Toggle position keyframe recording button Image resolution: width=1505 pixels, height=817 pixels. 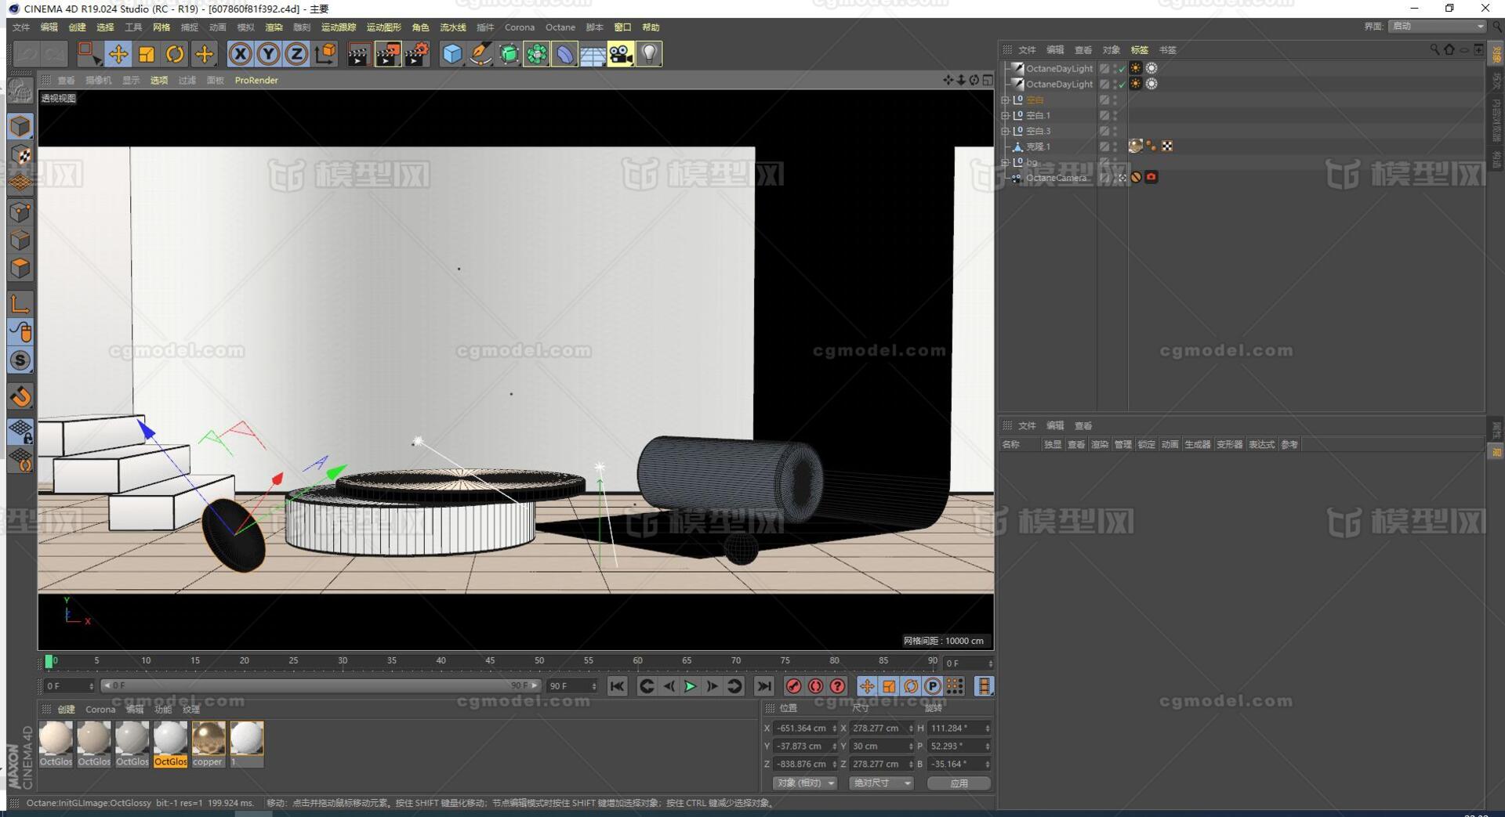tap(866, 686)
